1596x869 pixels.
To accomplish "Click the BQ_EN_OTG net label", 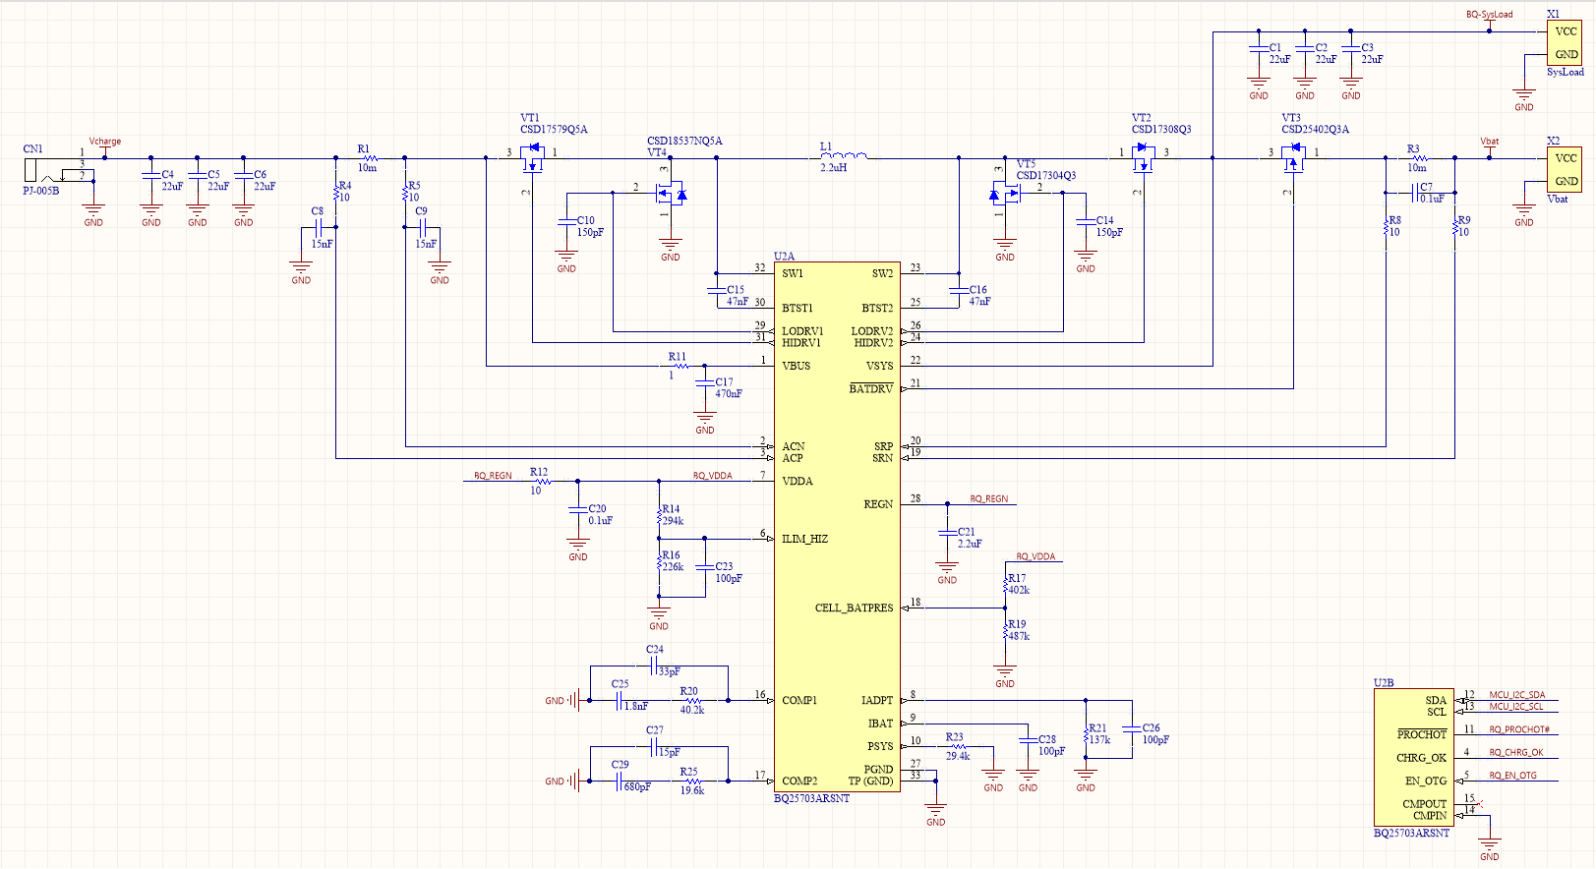I will 1512,776.
